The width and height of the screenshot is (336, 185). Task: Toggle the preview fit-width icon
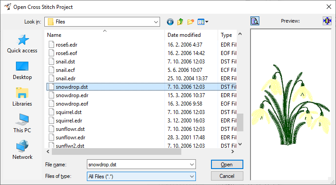[x=327, y=21]
